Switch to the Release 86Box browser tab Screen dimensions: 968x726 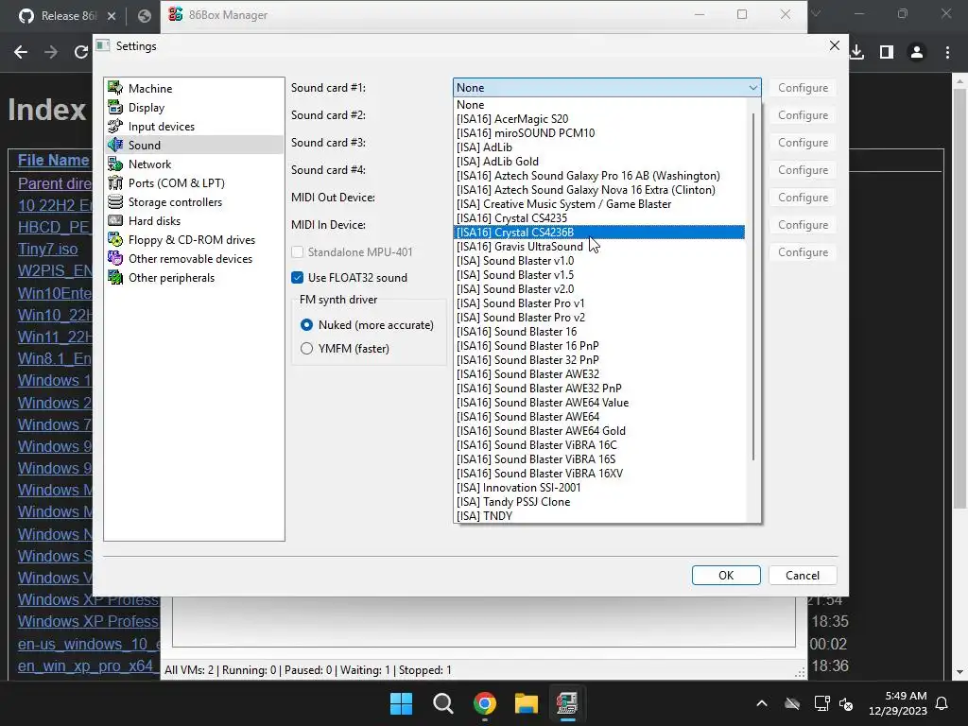pyautogui.click(x=68, y=15)
